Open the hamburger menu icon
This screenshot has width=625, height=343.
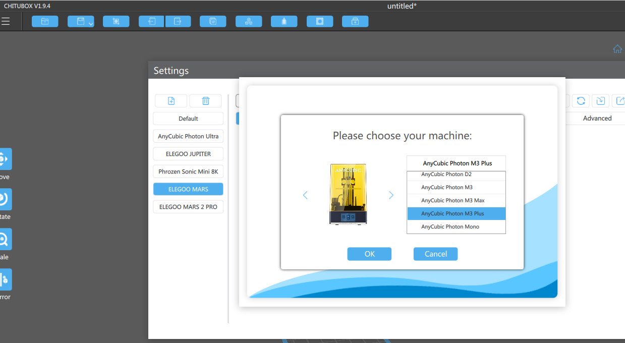coord(6,21)
